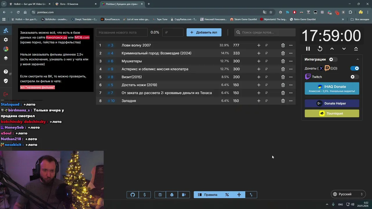Toggle the Интеграции master switch

click(x=333, y=60)
